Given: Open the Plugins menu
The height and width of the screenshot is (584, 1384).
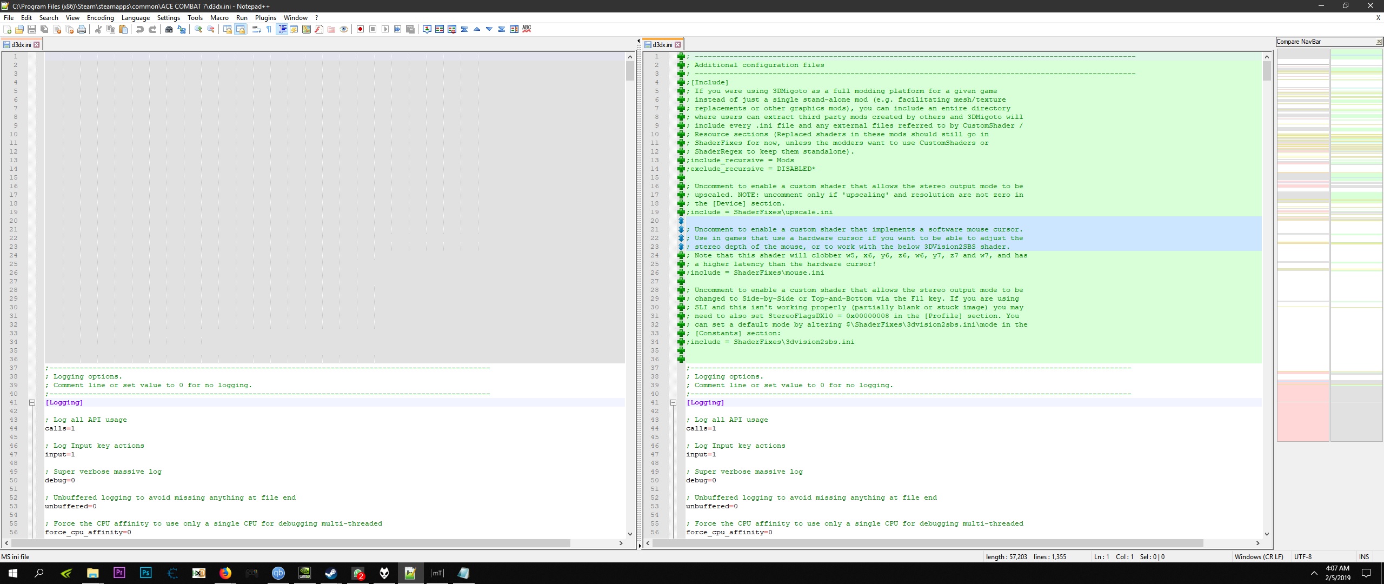Looking at the screenshot, I should [x=265, y=18].
